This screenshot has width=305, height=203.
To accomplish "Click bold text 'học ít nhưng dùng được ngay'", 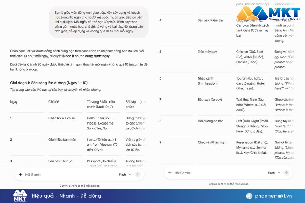I will pos(88,56).
